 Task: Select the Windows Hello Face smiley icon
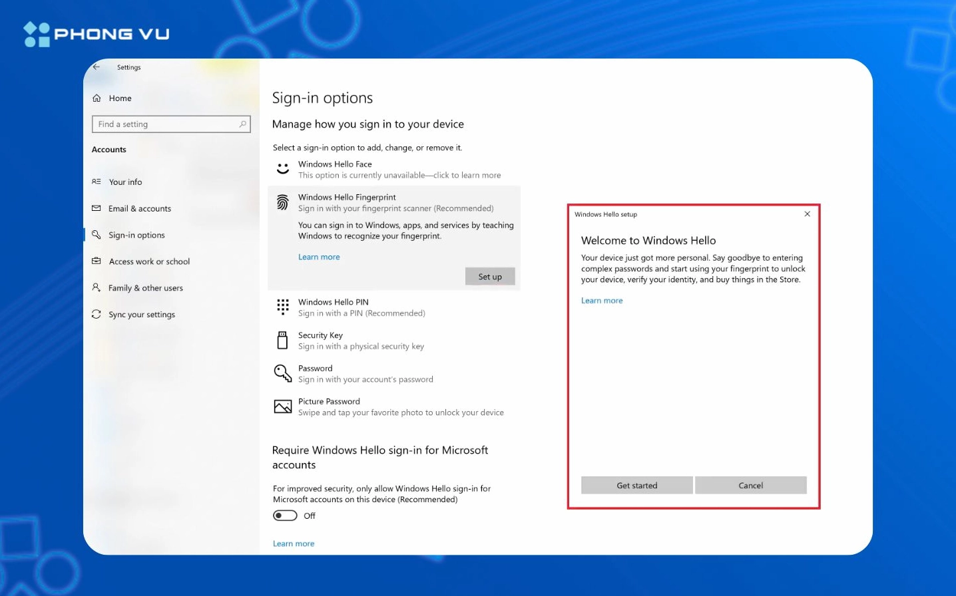(283, 169)
